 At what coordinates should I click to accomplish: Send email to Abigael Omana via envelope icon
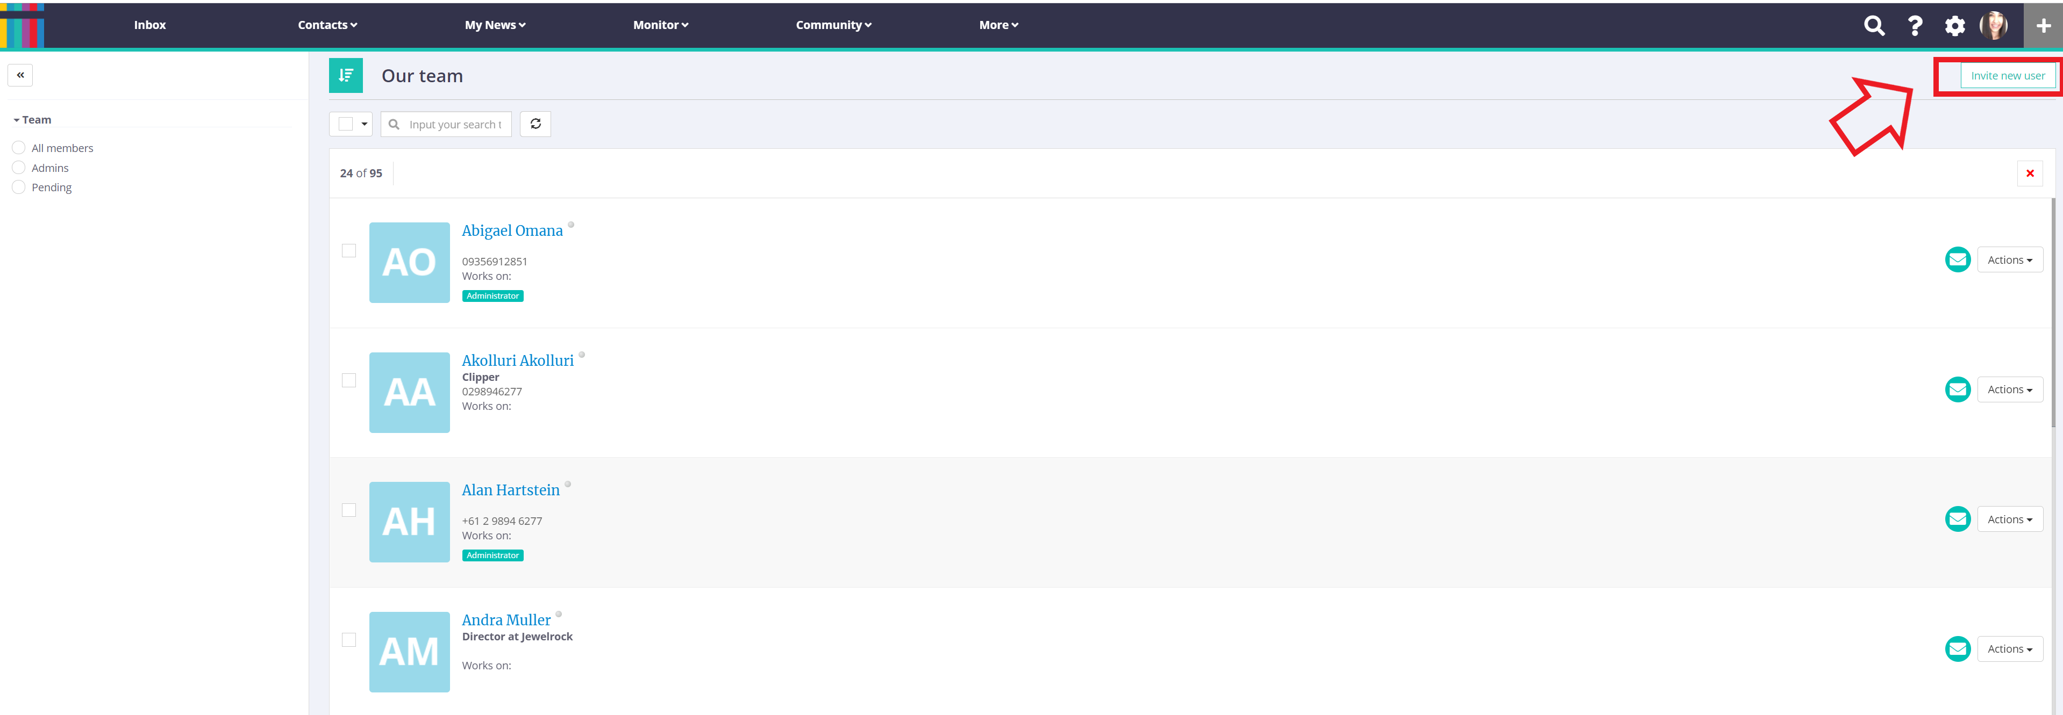[1957, 260]
